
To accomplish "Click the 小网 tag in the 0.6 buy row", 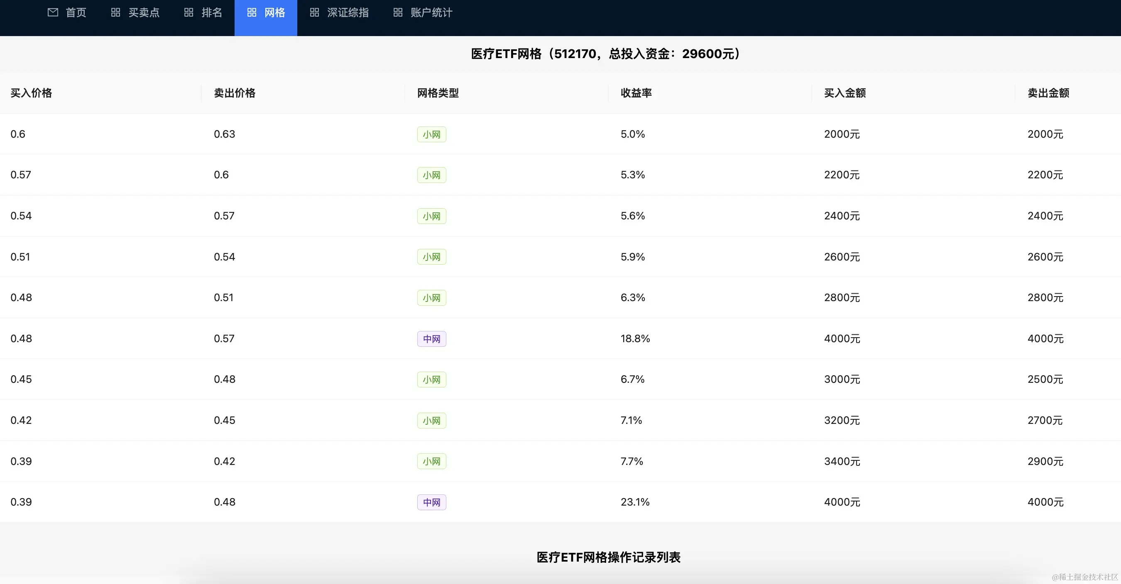I will point(431,134).
